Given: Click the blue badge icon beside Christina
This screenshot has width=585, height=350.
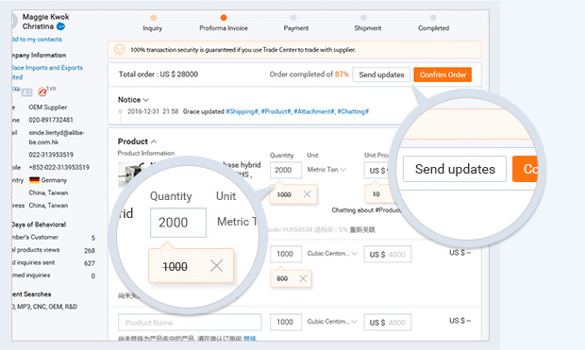Looking at the screenshot, I should click(60, 26).
